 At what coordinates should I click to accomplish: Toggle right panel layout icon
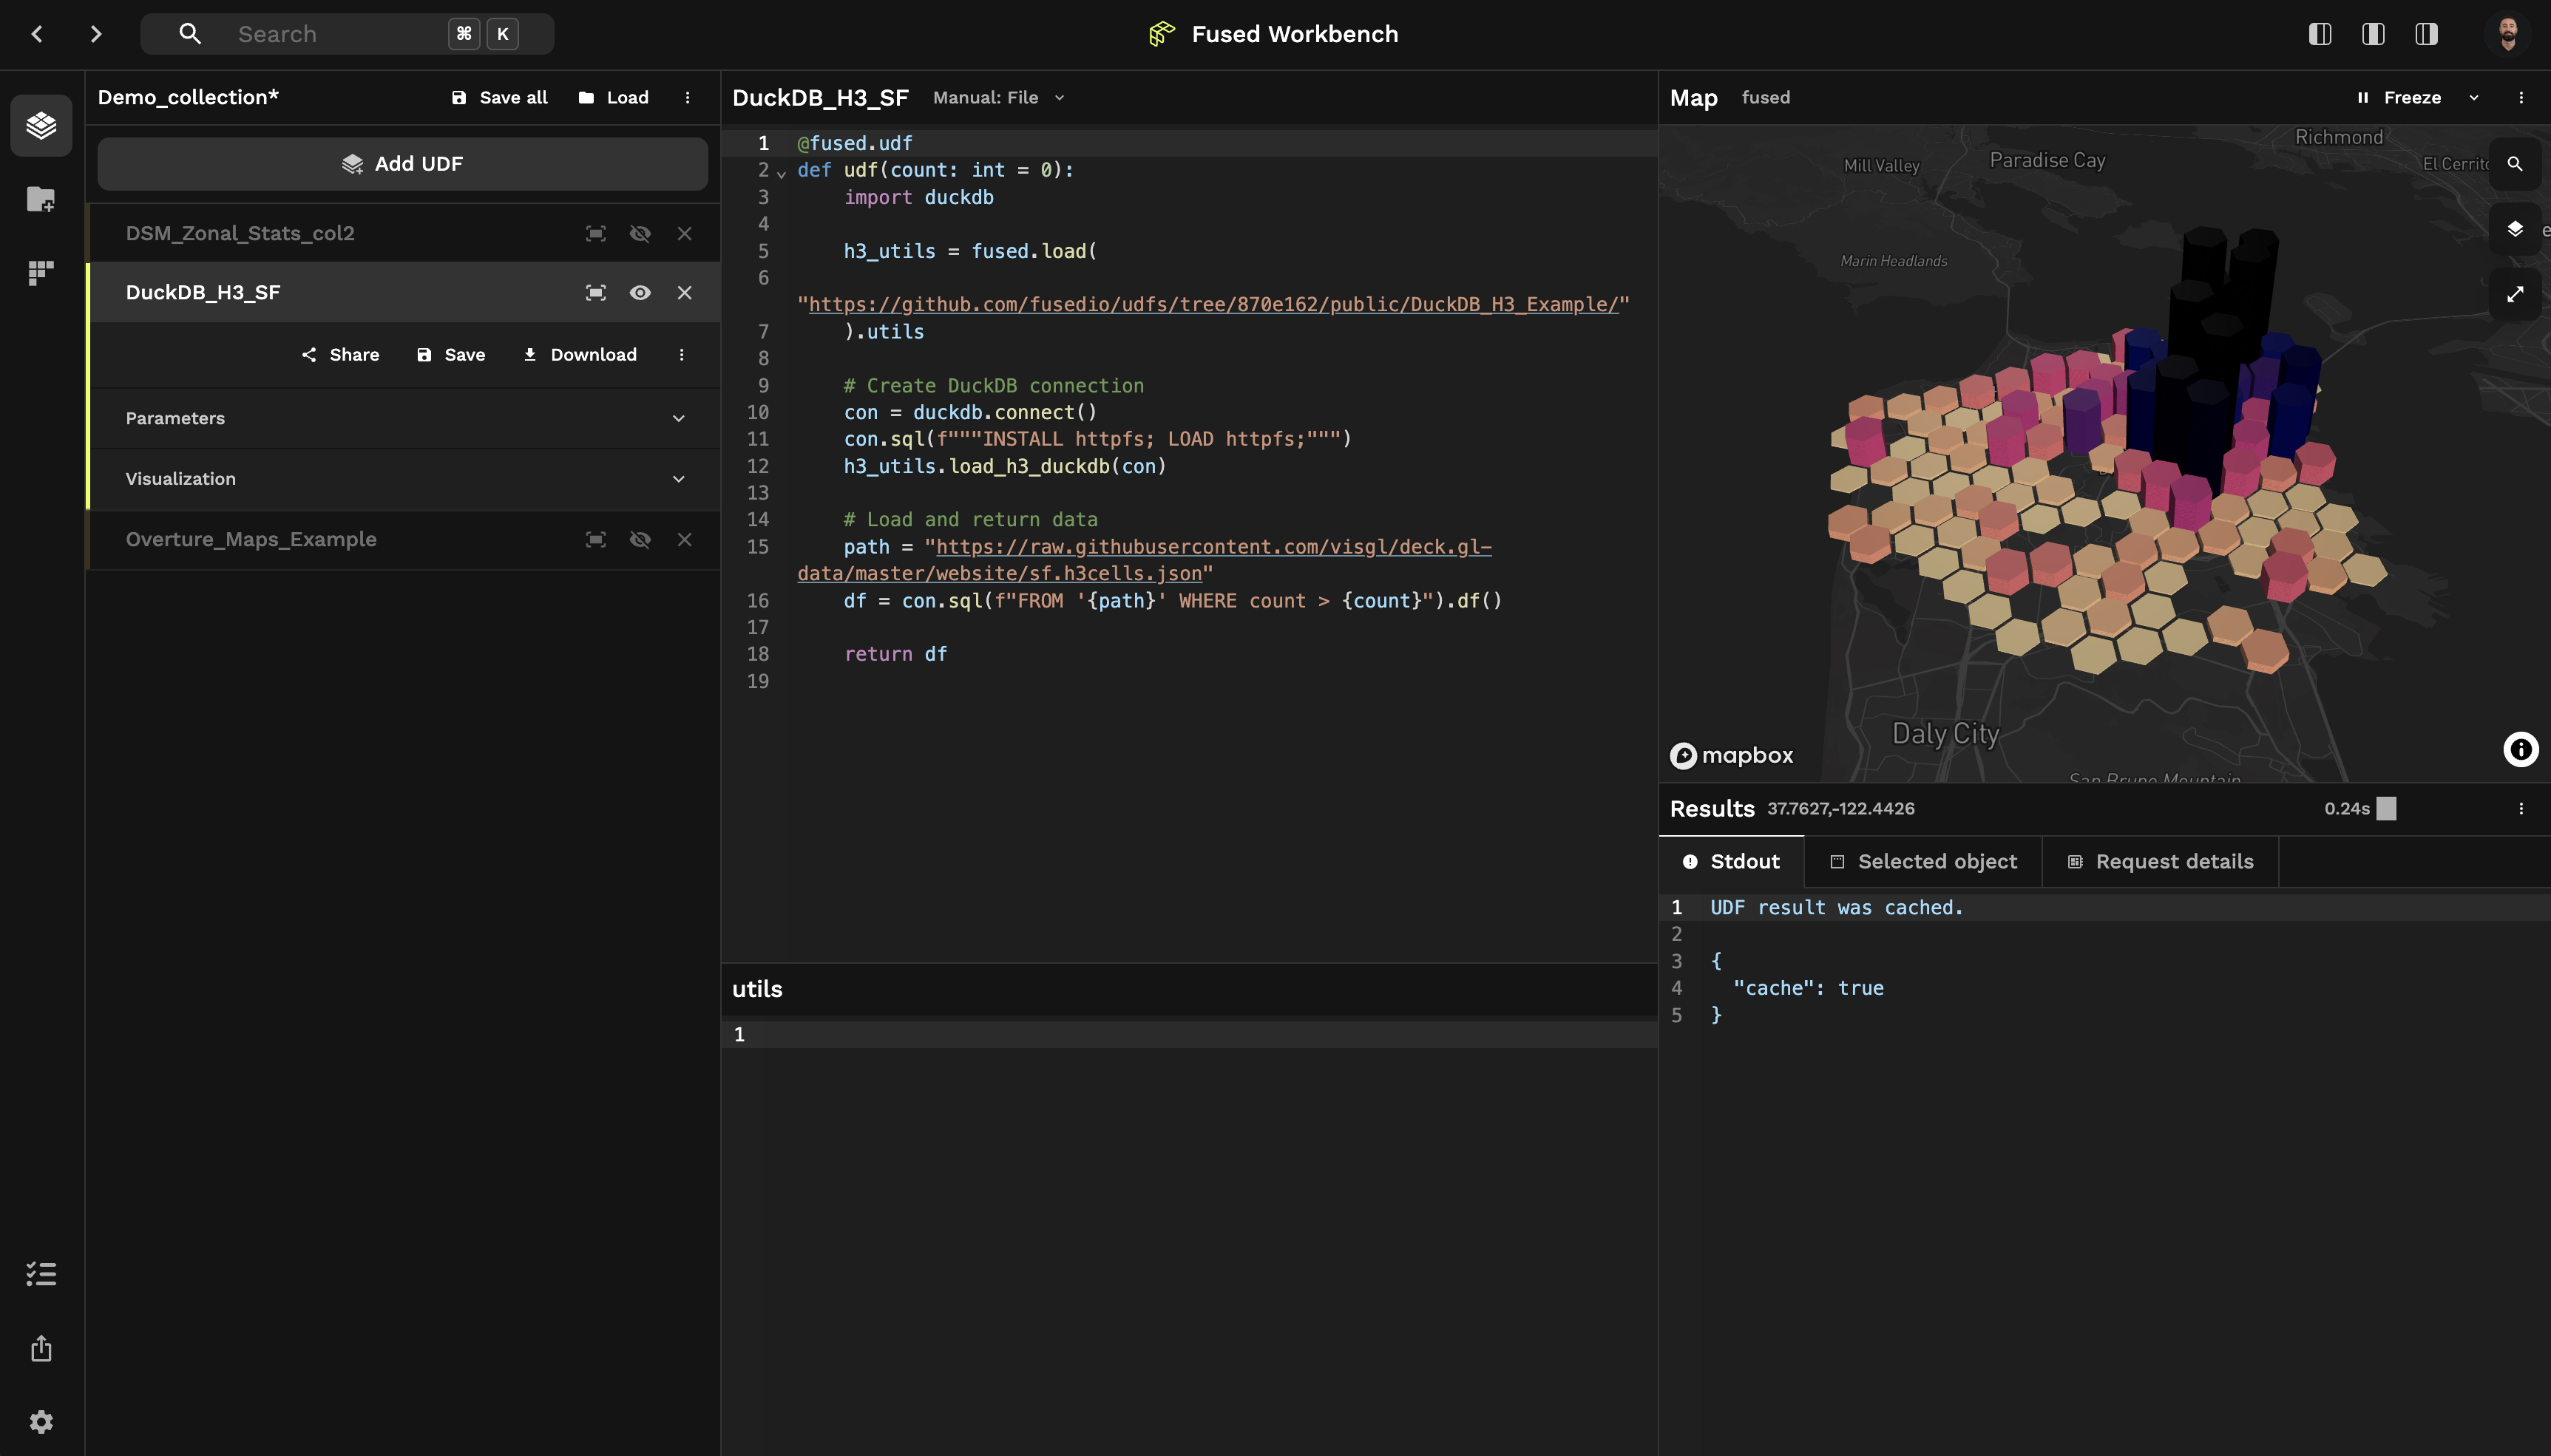click(x=2426, y=34)
